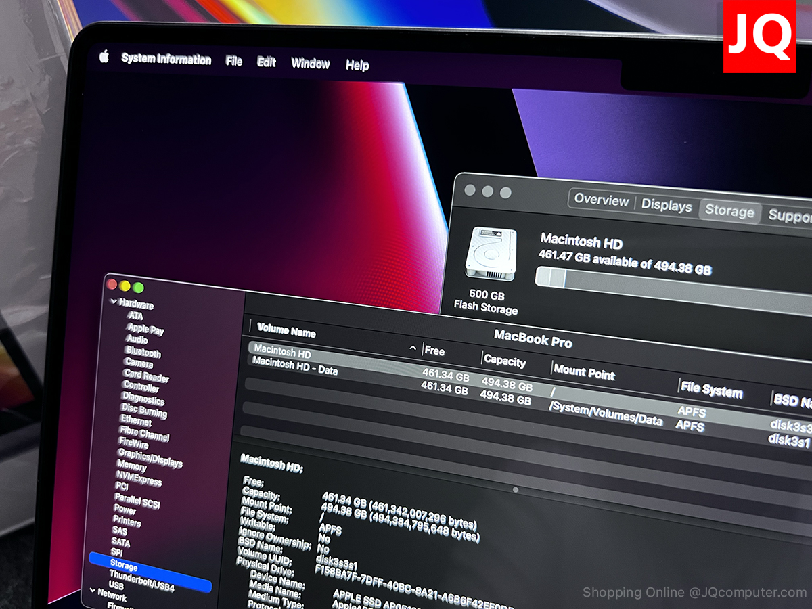Select Bluetooth in the sidebar
Screen dimensions: 812x609
click(x=143, y=353)
